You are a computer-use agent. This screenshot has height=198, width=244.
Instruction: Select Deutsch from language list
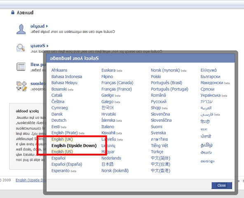tap(59, 120)
